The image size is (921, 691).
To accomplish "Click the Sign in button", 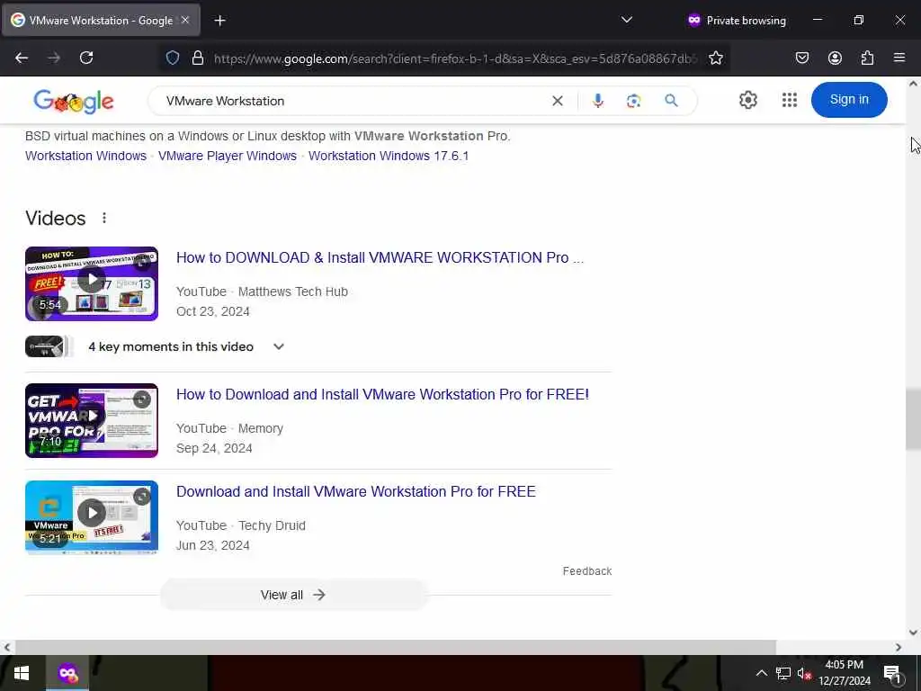I will (x=849, y=99).
